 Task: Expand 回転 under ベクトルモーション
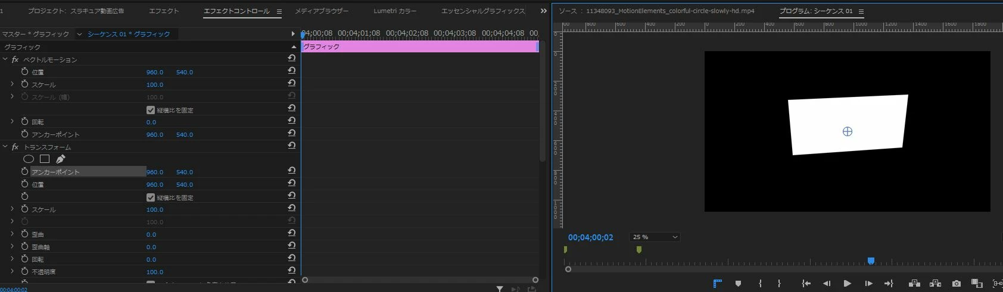click(x=12, y=121)
